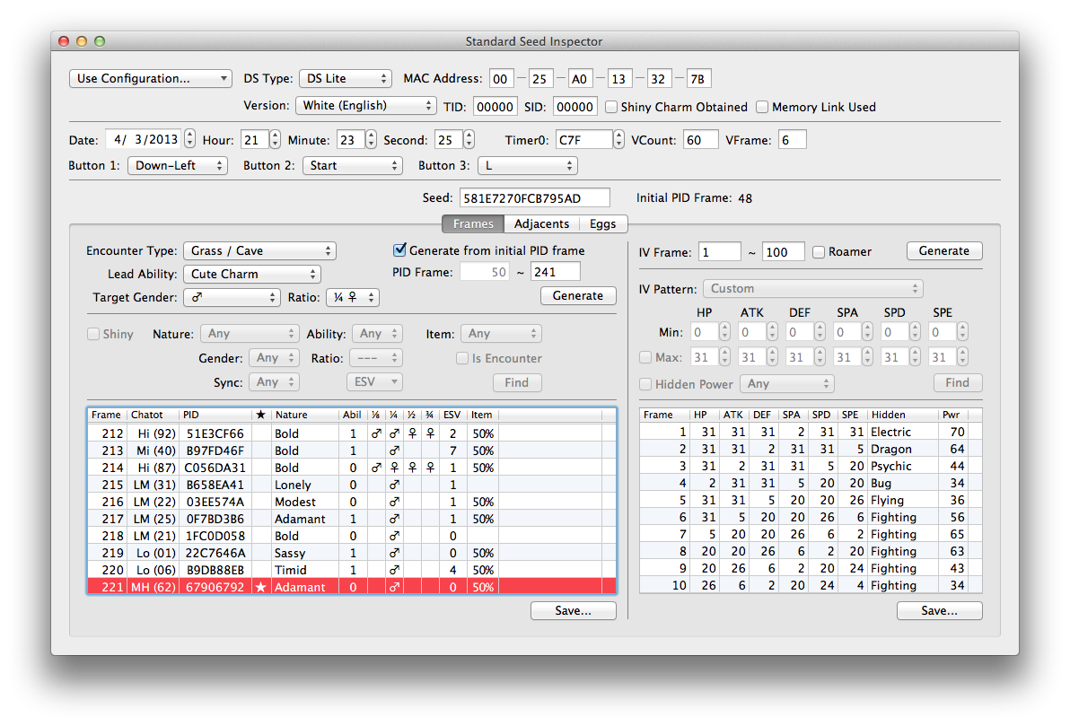Click the star column header in Frames table
The width and height of the screenshot is (1070, 726).
coord(260,415)
